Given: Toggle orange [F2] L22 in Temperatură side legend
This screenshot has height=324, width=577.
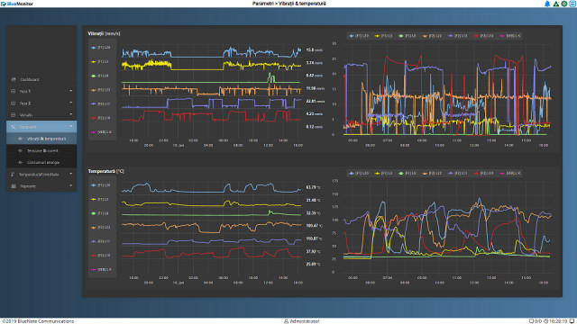Looking at the screenshot, I should [x=101, y=227].
